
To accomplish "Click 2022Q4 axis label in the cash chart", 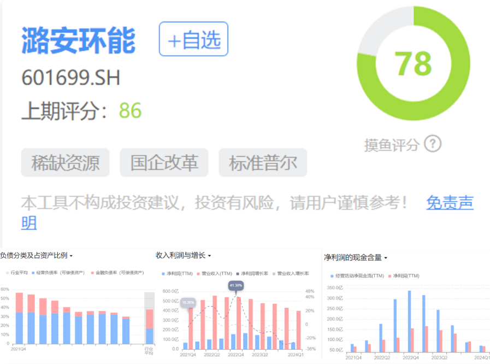I will coord(410,357).
